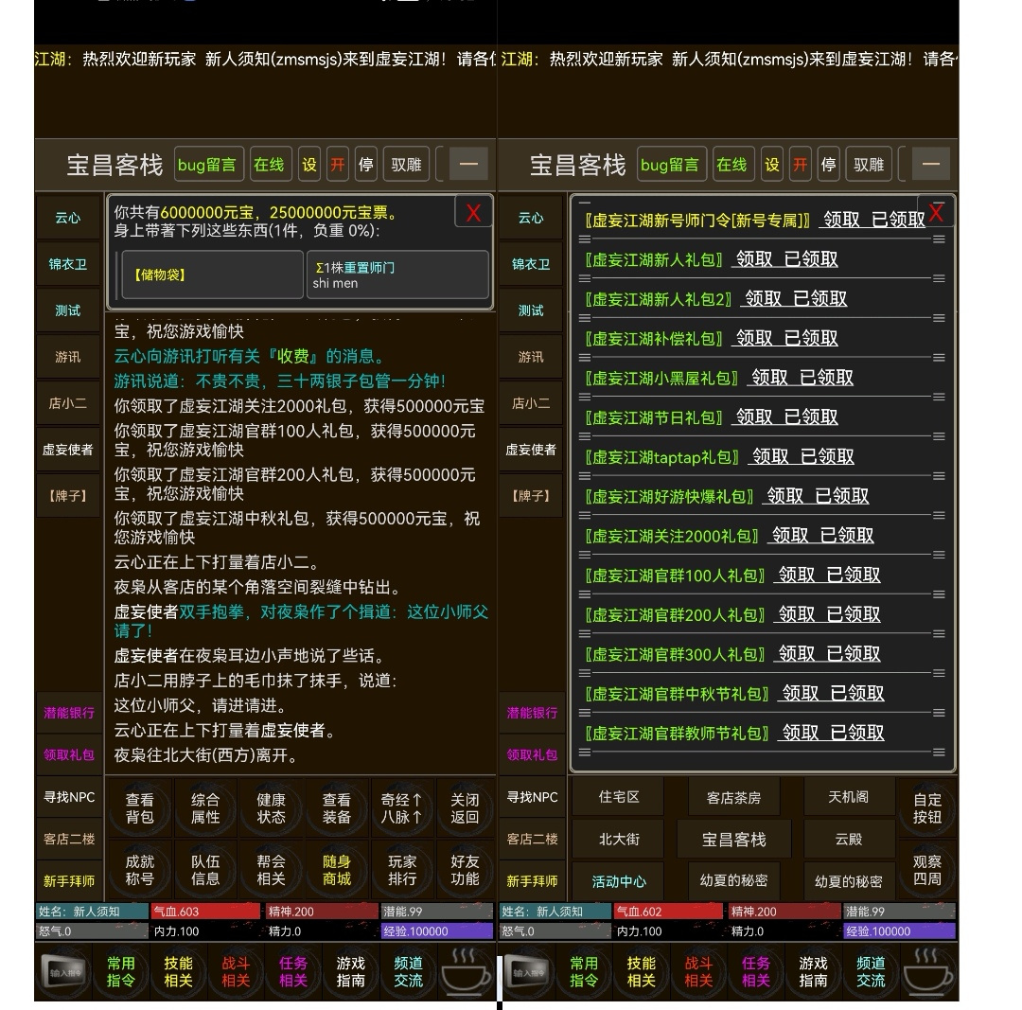Claim 虚妄江湖补偿礼包 via 领取 link
The image size is (1022, 1010).
[x=754, y=338]
